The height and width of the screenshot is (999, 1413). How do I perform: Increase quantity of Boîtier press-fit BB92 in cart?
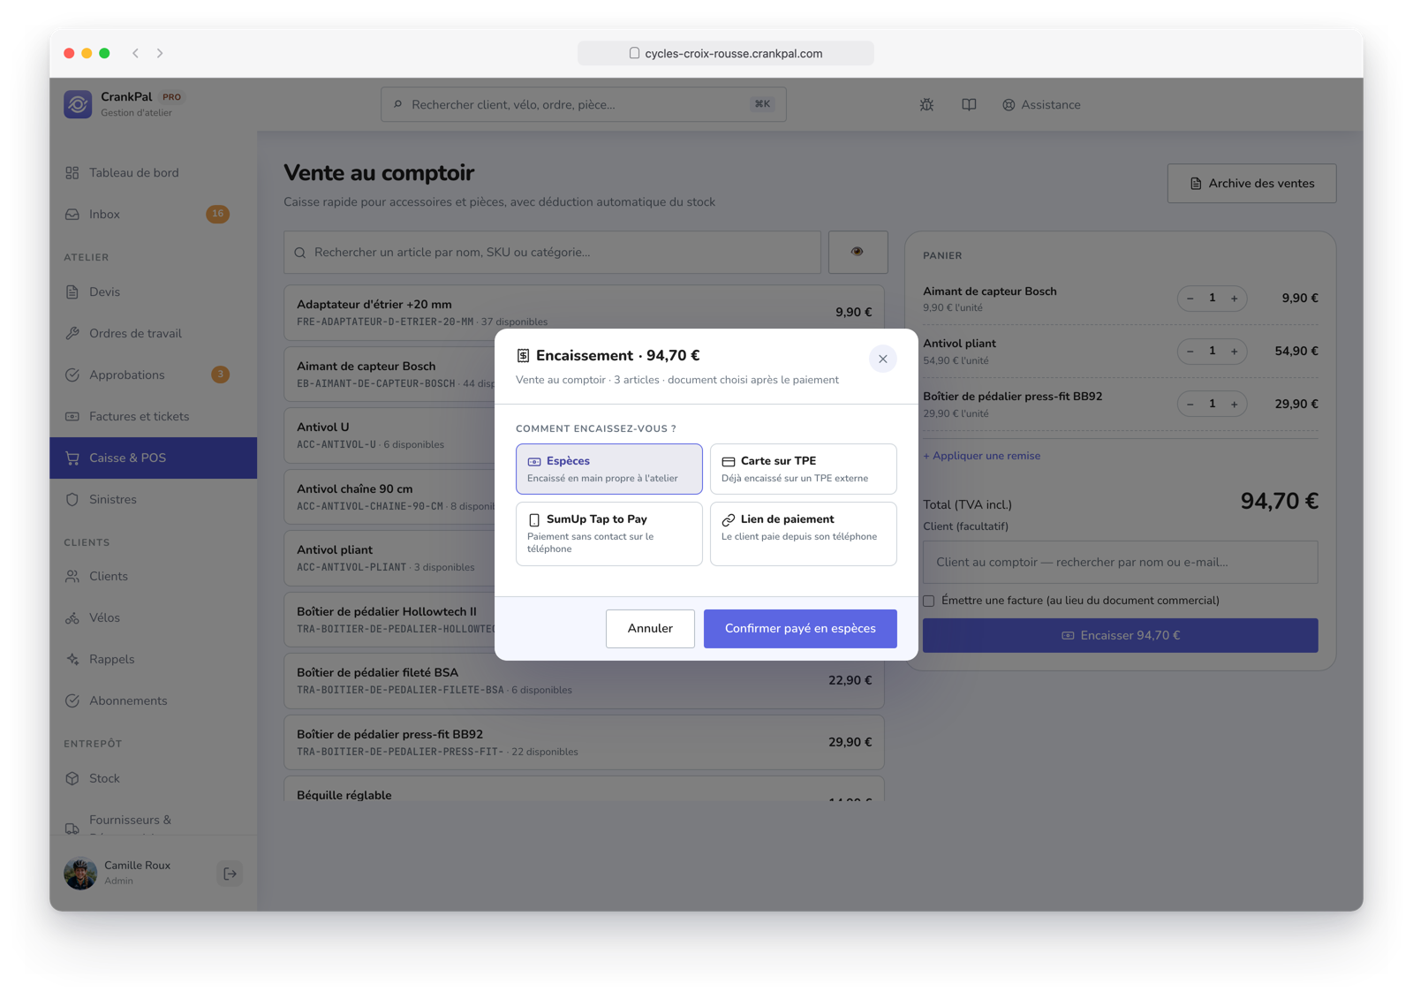pyautogui.click(x=1234, y=405)
